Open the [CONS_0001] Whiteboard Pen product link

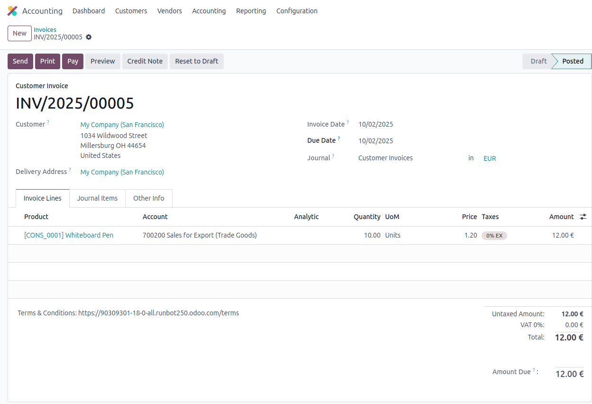(x=69, y=235)
